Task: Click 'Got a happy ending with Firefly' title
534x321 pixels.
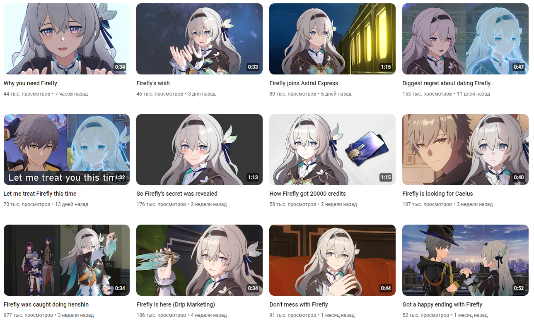Action: click(x=442, y=304)
